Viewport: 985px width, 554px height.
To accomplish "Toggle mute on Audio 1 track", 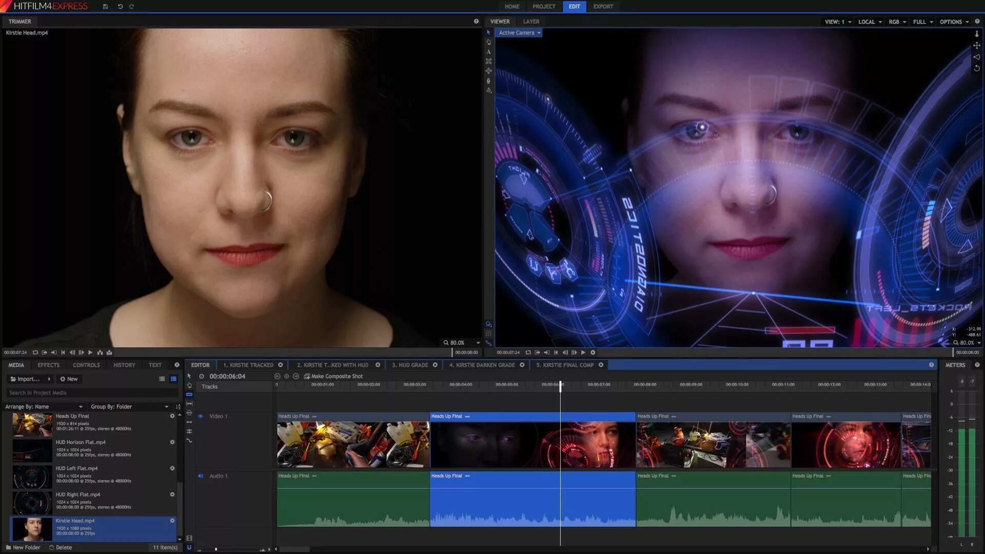I will click(200, 476).
